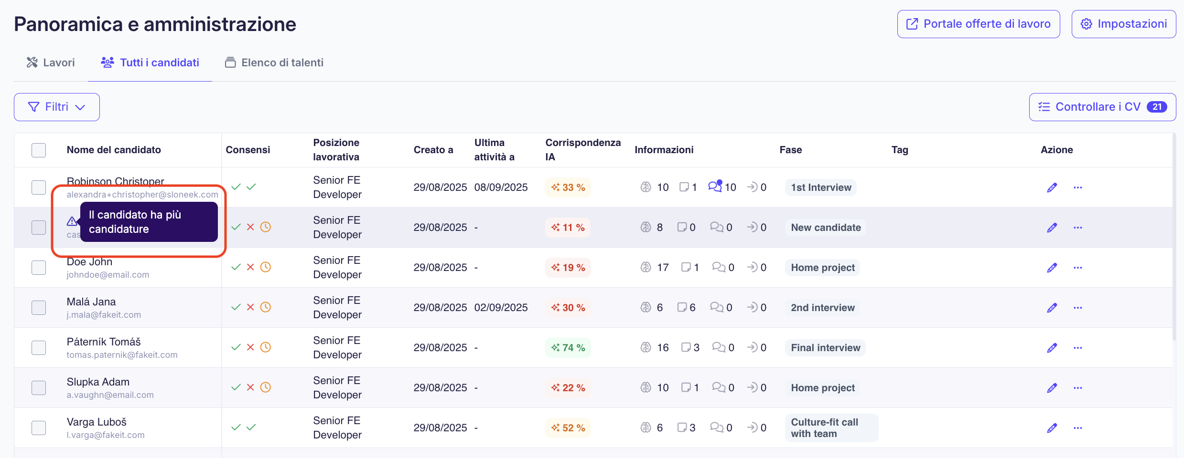Check the box for Malá Jana
The width and height of the screenshot is (1184, 458).
point(39,308)
